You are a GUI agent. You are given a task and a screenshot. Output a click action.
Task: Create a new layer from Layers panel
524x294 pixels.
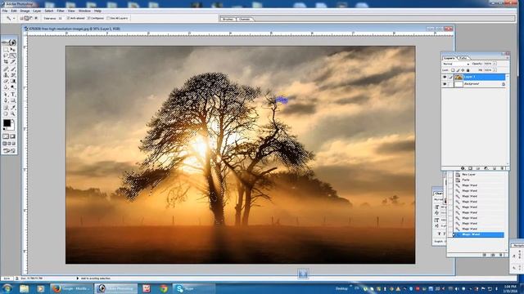point(495,168)
